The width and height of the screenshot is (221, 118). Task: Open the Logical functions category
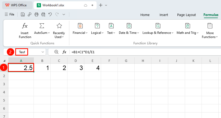tap(97, 29)
